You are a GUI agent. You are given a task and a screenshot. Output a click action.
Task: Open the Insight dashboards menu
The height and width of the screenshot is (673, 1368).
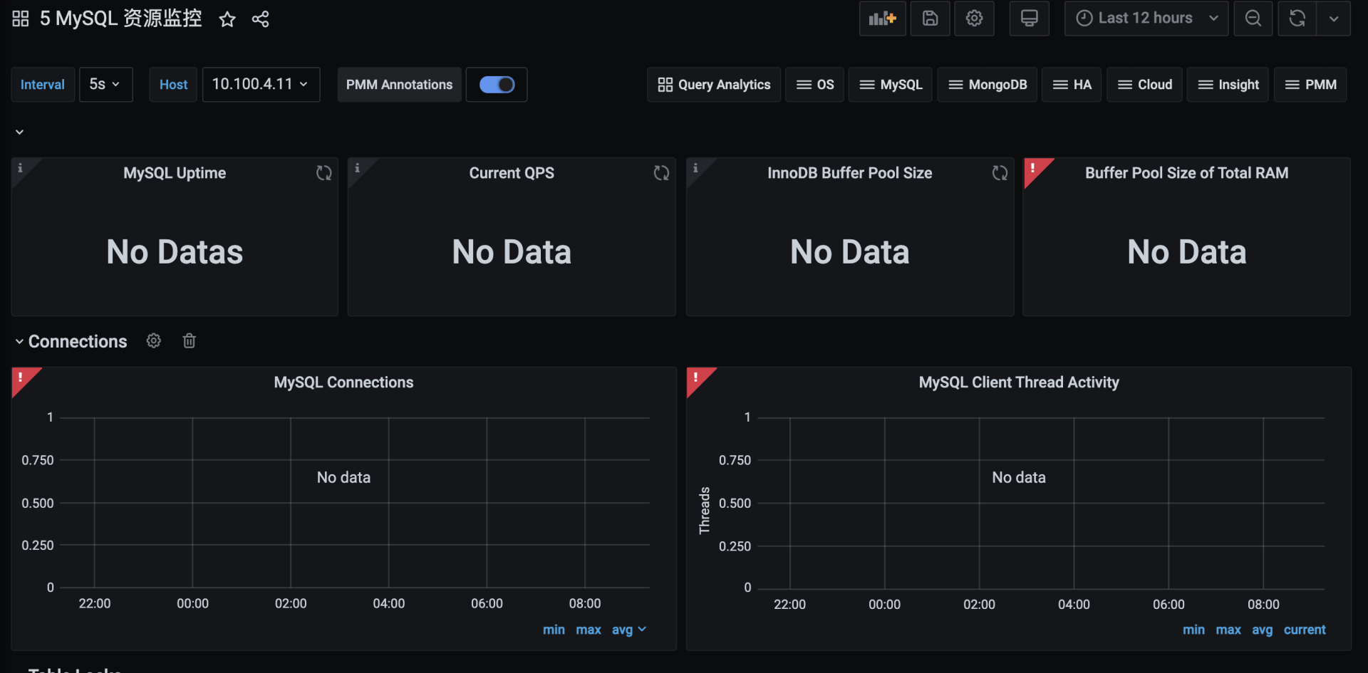coord(1228,85)
